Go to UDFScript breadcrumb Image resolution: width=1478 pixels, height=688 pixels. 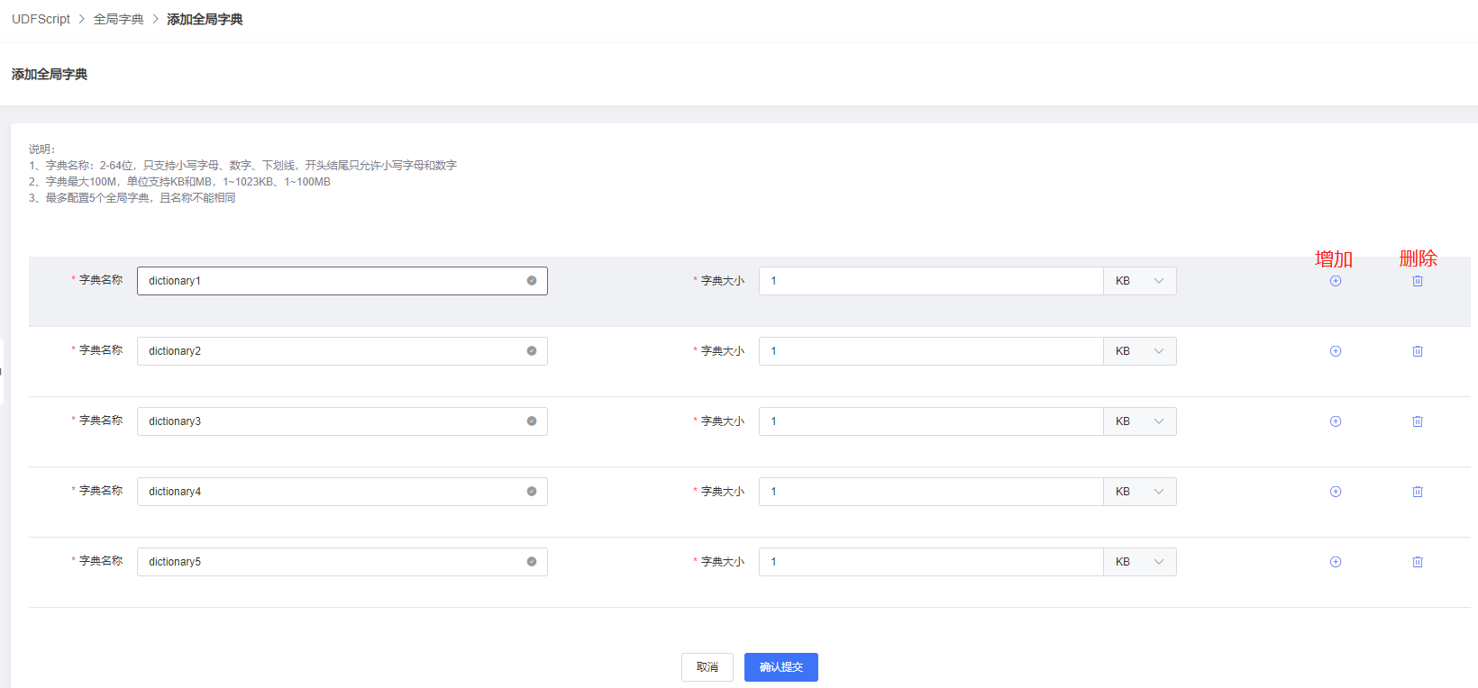click(41, 19)
